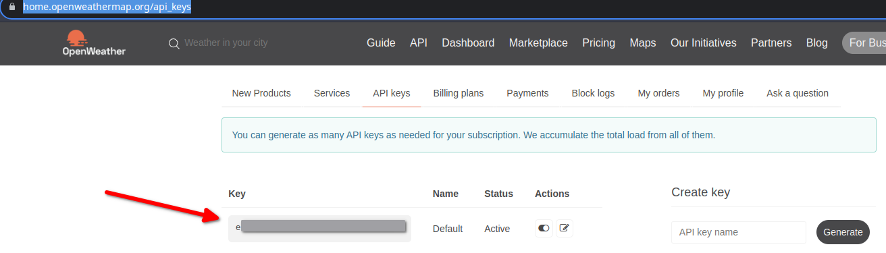Switch to the My orders tab

[658, 93]
